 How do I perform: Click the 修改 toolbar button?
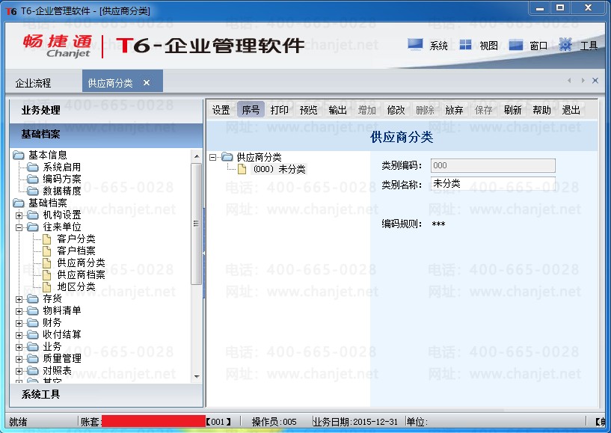click(x=396, y=110)
